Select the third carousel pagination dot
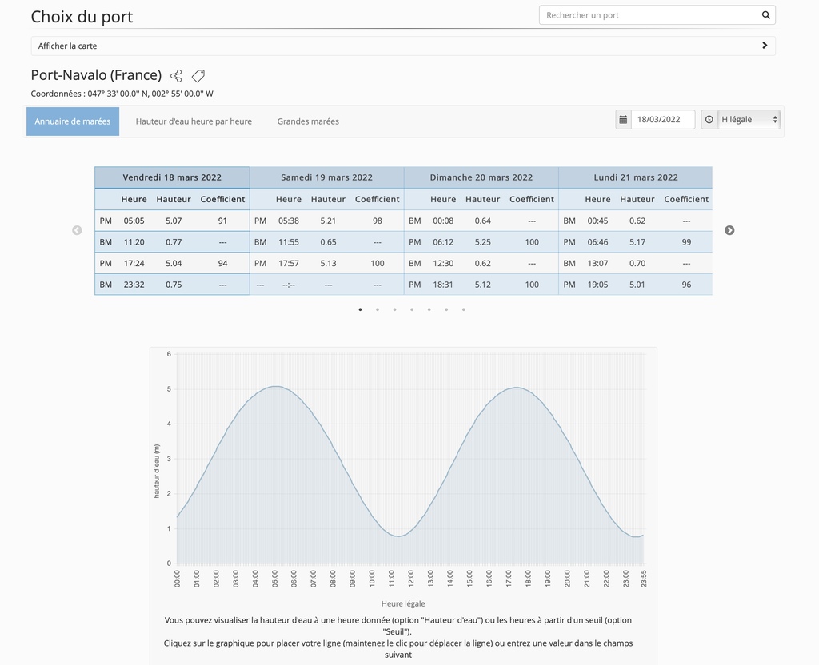Image resolution: width=819 pixels, height=665 pixels. click(395, 309)
